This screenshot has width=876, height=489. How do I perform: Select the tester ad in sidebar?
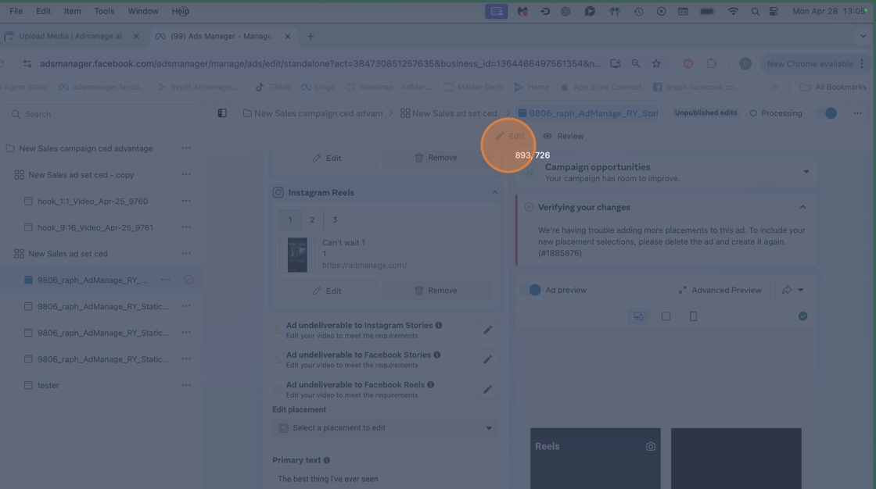[48, 385]
